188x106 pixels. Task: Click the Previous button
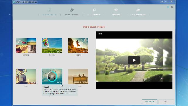tap(150, 102)
